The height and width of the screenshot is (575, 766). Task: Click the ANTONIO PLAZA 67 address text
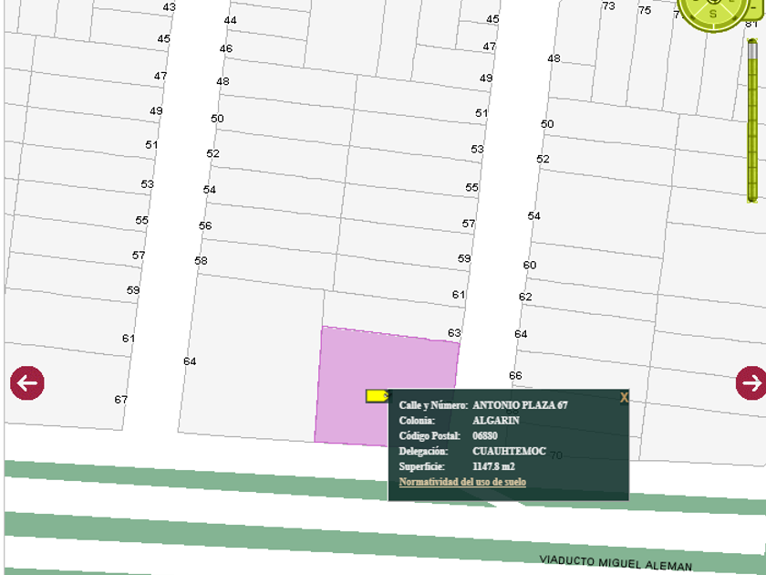coord(520,405)
